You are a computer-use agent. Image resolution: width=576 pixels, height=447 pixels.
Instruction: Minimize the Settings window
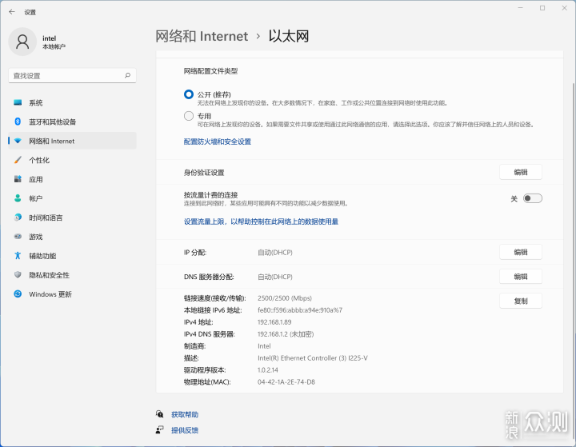(520, 8)
